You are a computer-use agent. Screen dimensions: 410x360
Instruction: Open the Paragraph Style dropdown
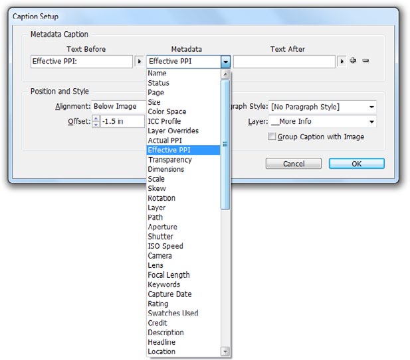tap(322, 107)
